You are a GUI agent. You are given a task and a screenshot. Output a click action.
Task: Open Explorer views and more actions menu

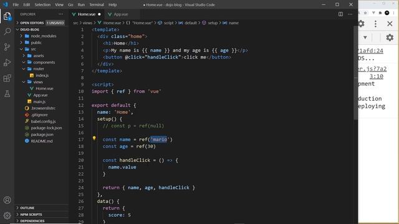pos(60,14)
